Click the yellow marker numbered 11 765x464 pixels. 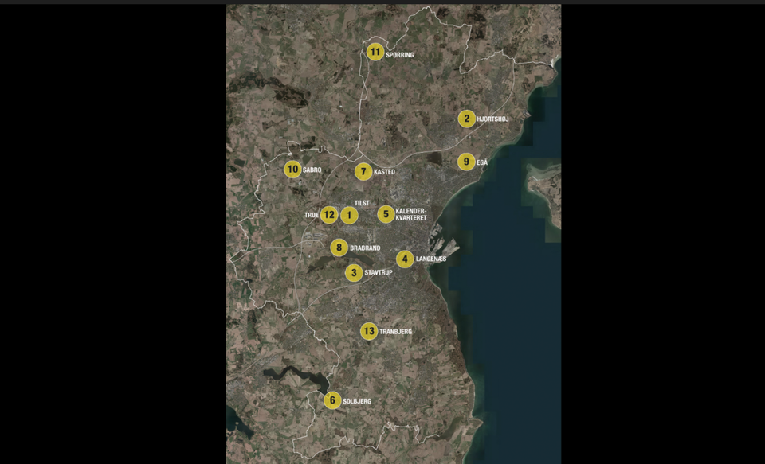375,53
